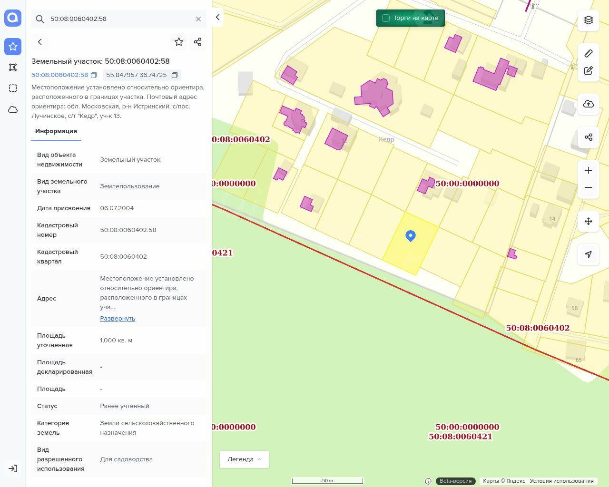Collapse the left information sidebar
The height and width of the screenshot is (487, 609).
click(217, 17)
